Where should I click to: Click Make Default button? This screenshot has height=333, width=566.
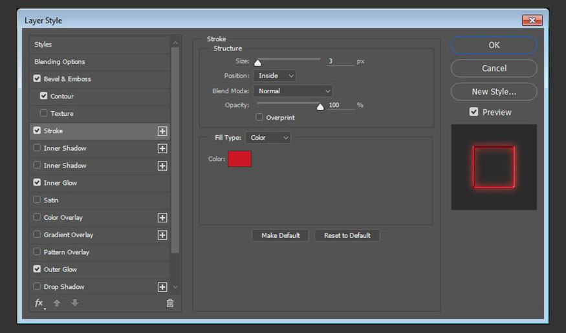(x=281, y=235)
